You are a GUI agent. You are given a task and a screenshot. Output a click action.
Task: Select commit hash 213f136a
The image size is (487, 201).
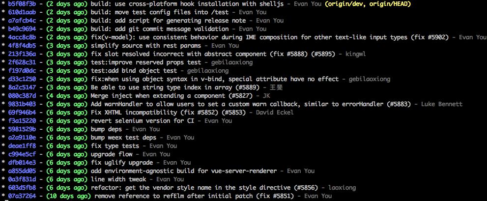22,54
